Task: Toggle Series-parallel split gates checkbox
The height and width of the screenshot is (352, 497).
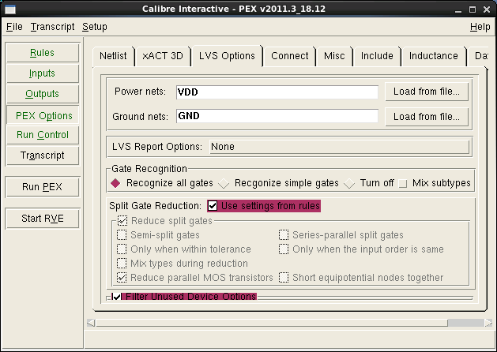Action: [284, 235]
